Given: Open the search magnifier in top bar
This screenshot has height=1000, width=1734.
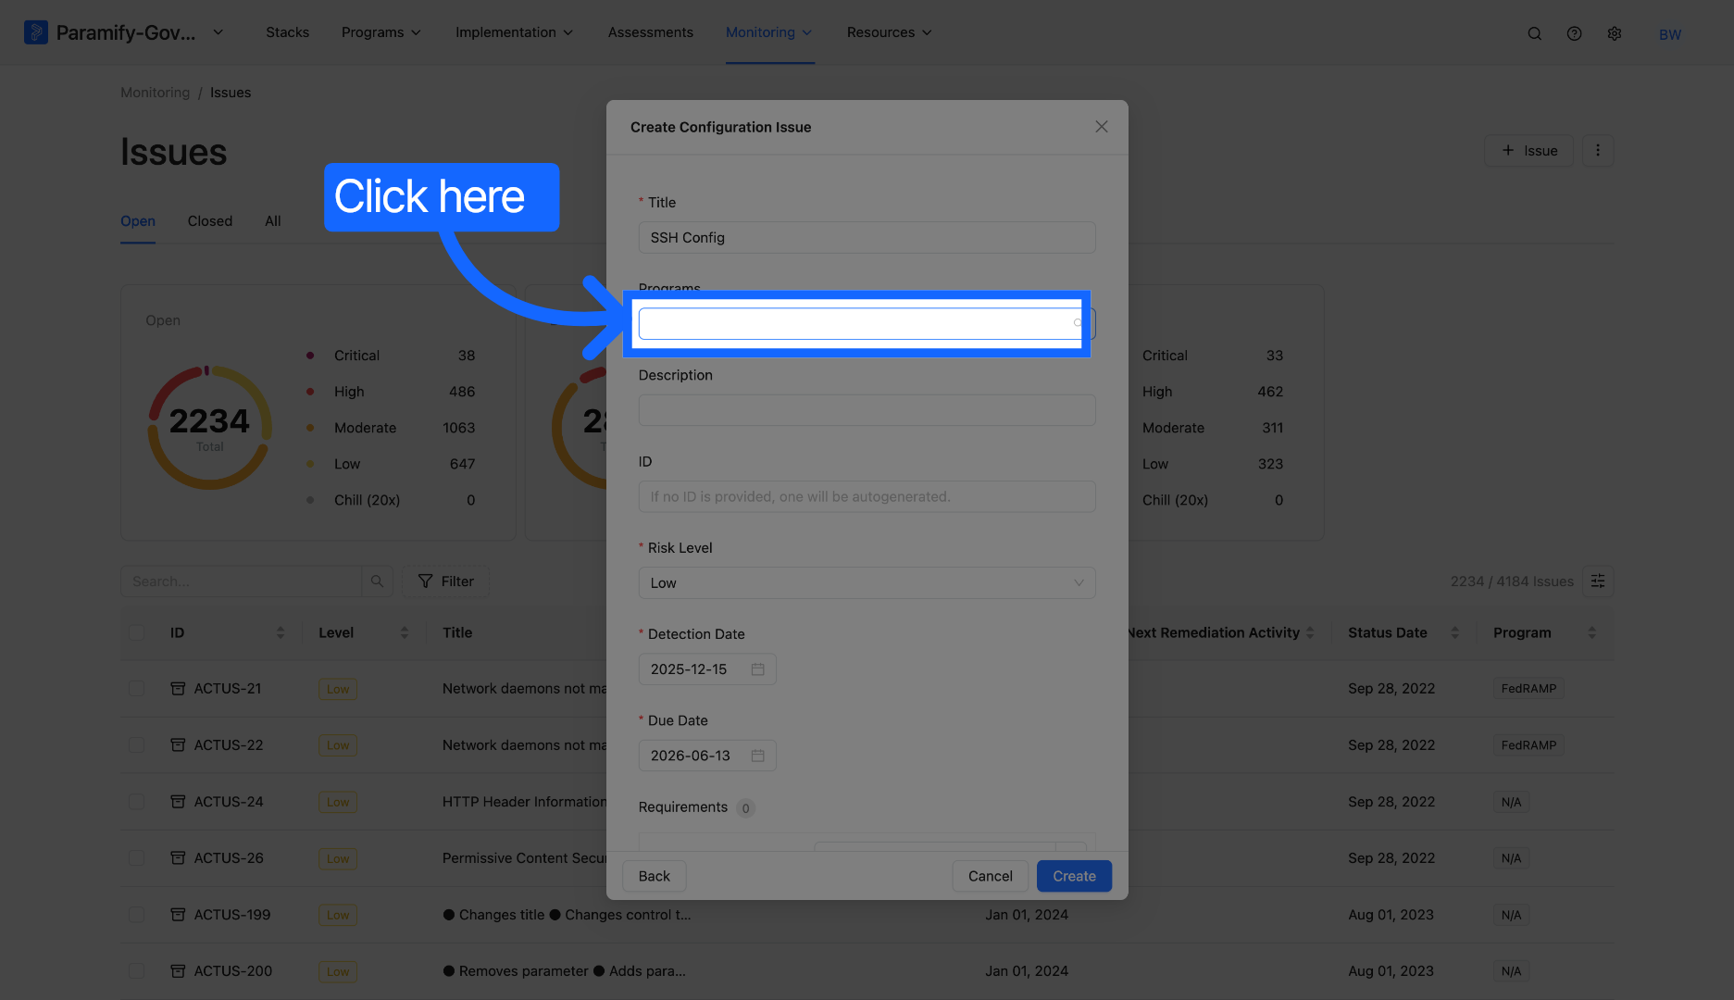Looking at the screenshot, I should click(1534, 33).
